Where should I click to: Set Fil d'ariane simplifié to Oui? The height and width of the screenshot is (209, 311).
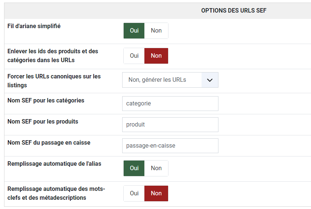click(x=134, y=31)
